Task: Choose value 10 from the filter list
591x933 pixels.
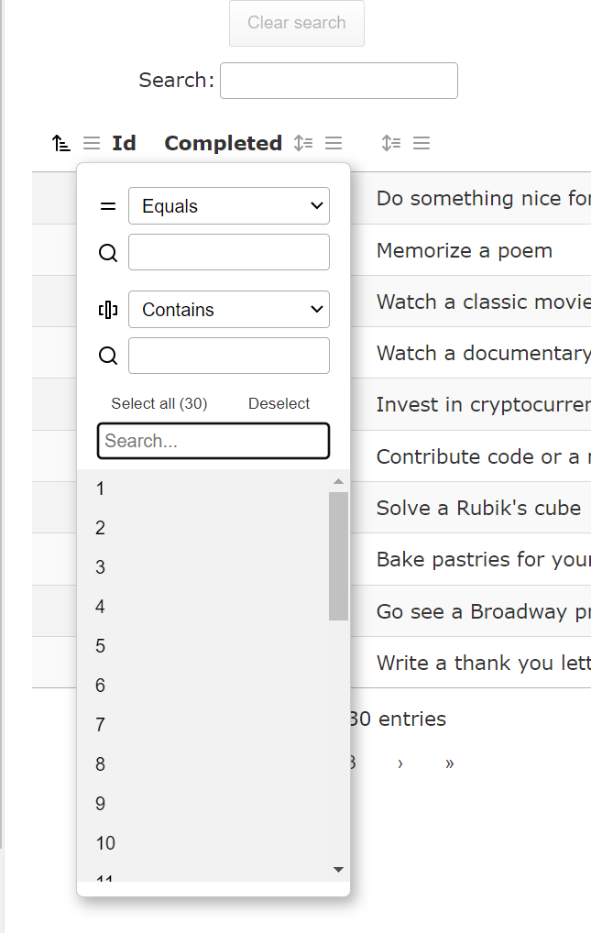Action: click(105, 843)
